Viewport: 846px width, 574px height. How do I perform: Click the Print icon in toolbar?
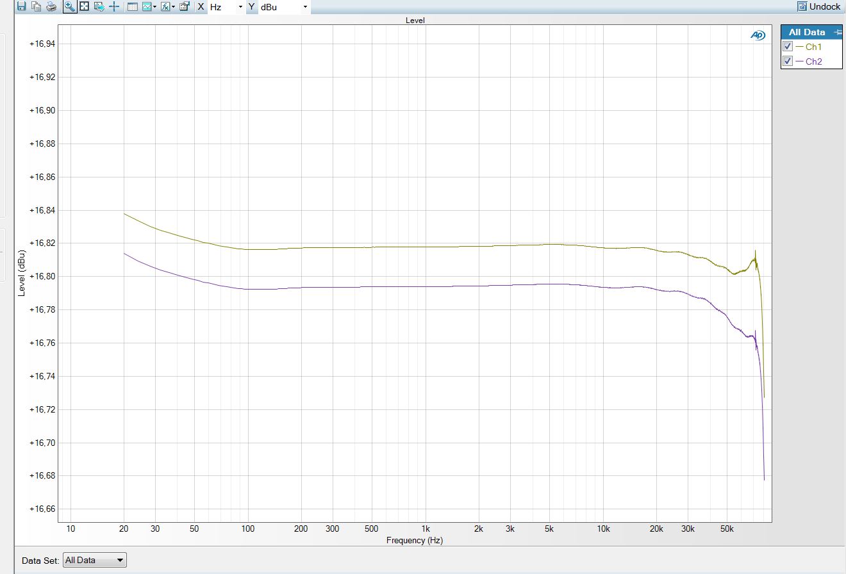tap(51, 6)
